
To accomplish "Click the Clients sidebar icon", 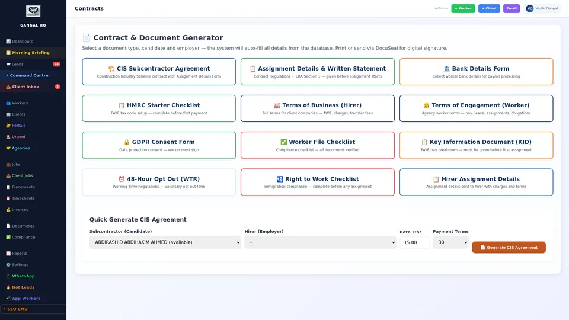I will click(8, 114).
